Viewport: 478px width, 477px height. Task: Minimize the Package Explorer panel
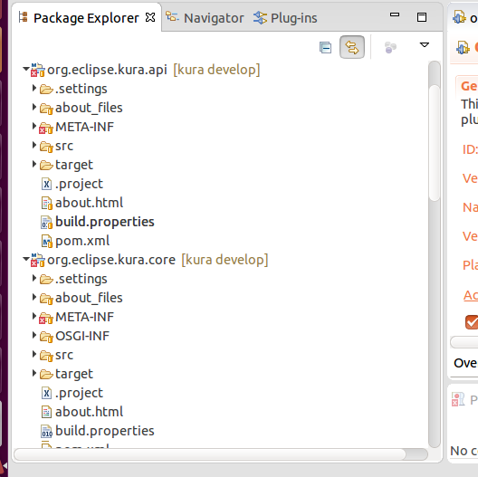coord(395,14)
